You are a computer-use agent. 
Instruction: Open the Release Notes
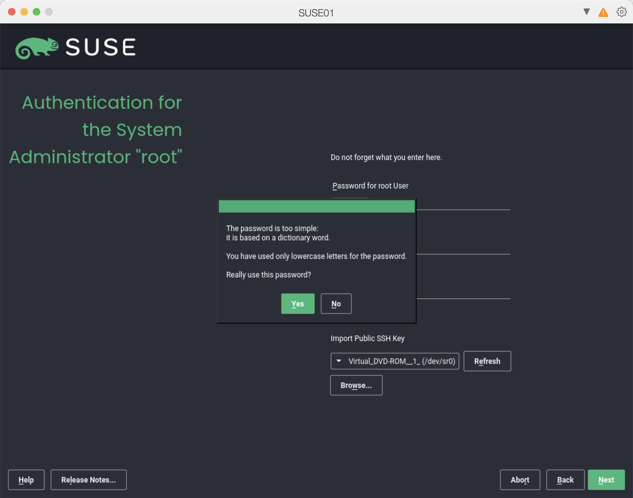click(88, 480)
